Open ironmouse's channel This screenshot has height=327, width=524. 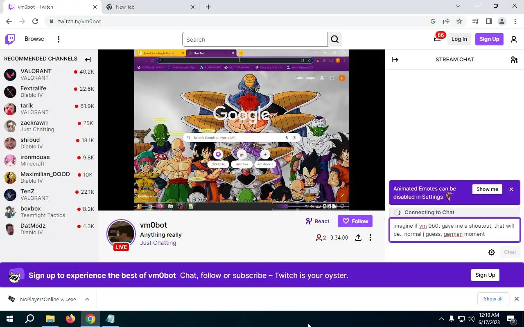[x=49, y=160]
